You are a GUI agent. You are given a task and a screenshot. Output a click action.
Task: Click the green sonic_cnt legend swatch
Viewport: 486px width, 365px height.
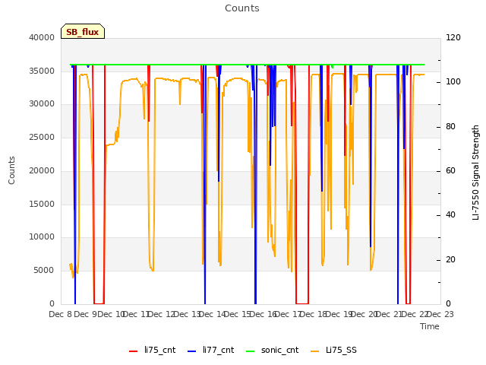pos(250,351)
